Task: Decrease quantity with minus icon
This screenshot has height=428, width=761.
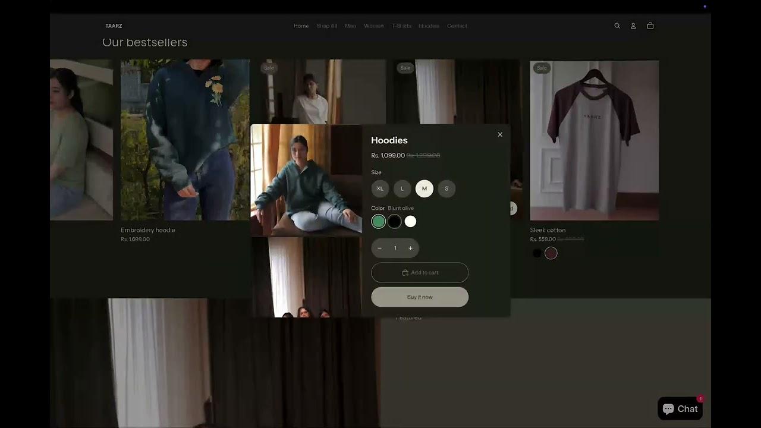Action: (x=380, y=248)
